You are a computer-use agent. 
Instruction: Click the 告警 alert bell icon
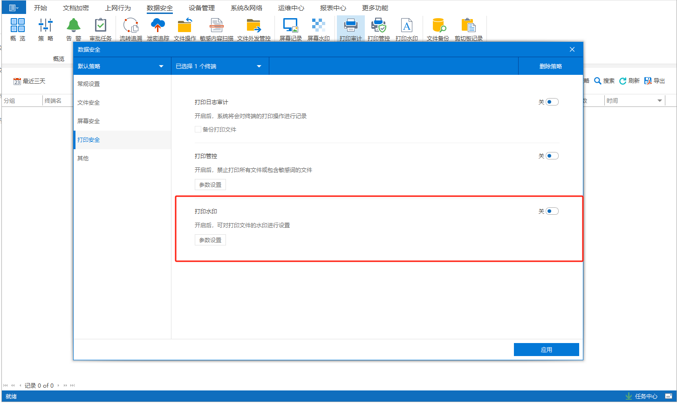[73, 29]
